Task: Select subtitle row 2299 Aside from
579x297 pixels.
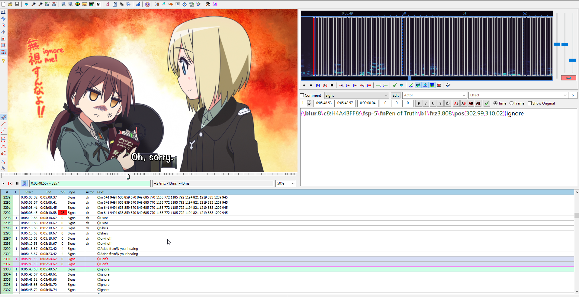Action: coord(287,249)
